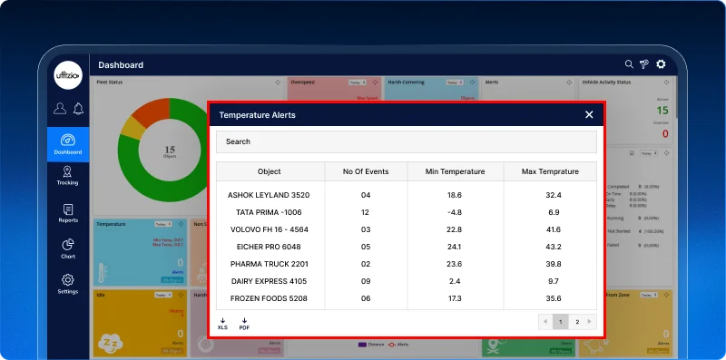Image resolution: width=726 pixels, height=360 pixels.
Task: Click the ufftzio logo
Action: point(67,75)
